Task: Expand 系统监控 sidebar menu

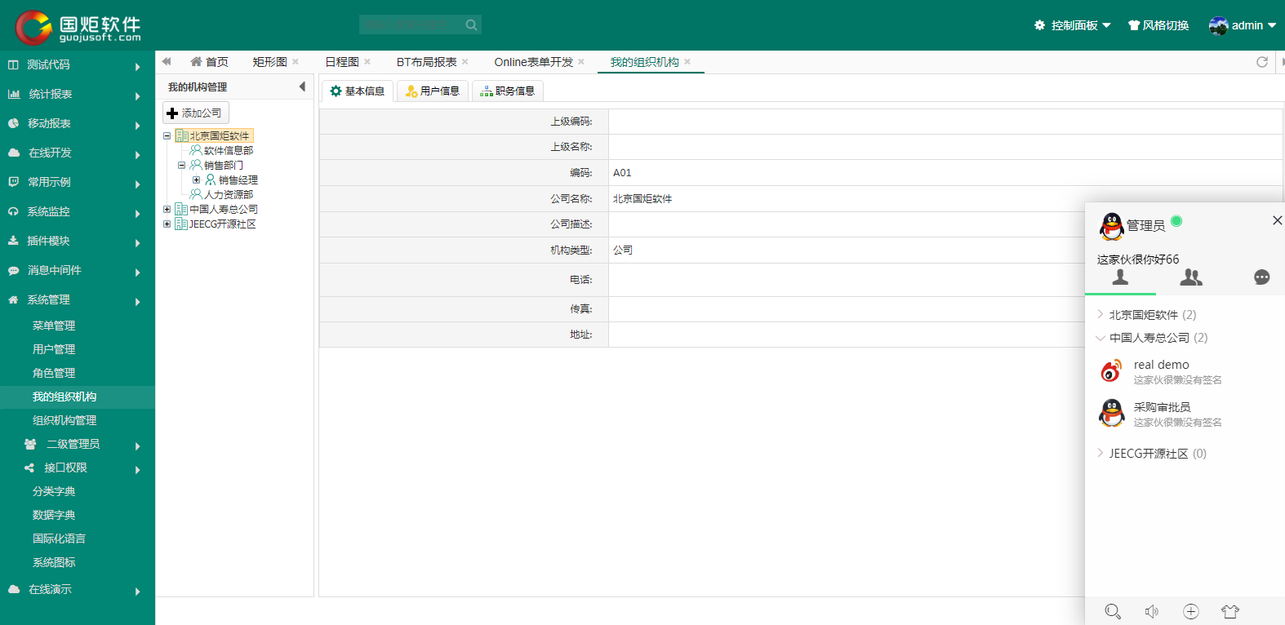Action: point(78,212)
